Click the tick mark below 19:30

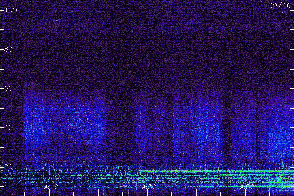tap(147, 193)
